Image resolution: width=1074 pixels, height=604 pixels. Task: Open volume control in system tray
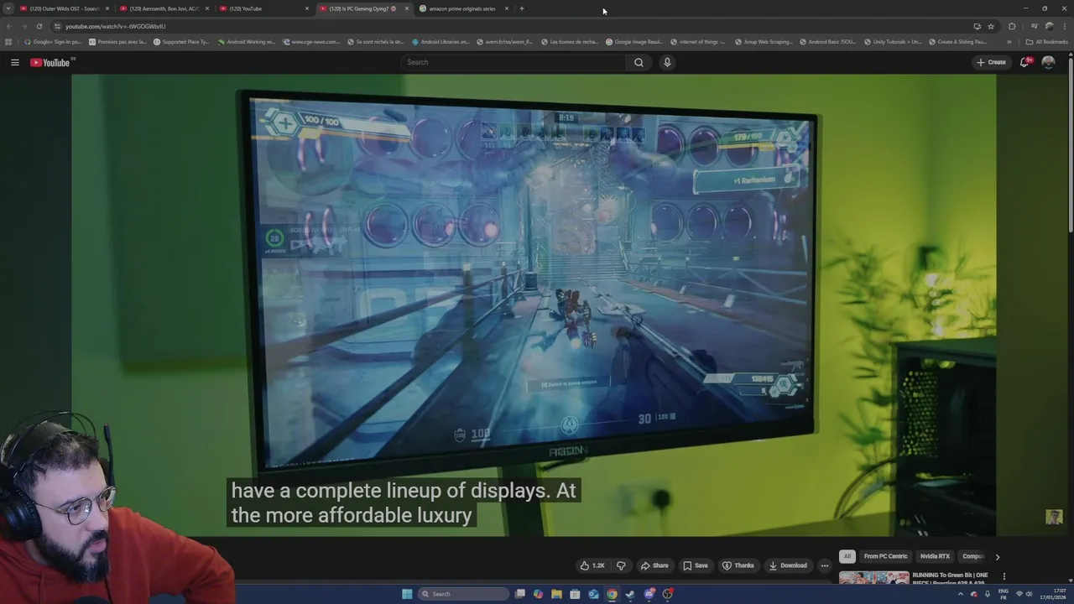point(1029,594)
